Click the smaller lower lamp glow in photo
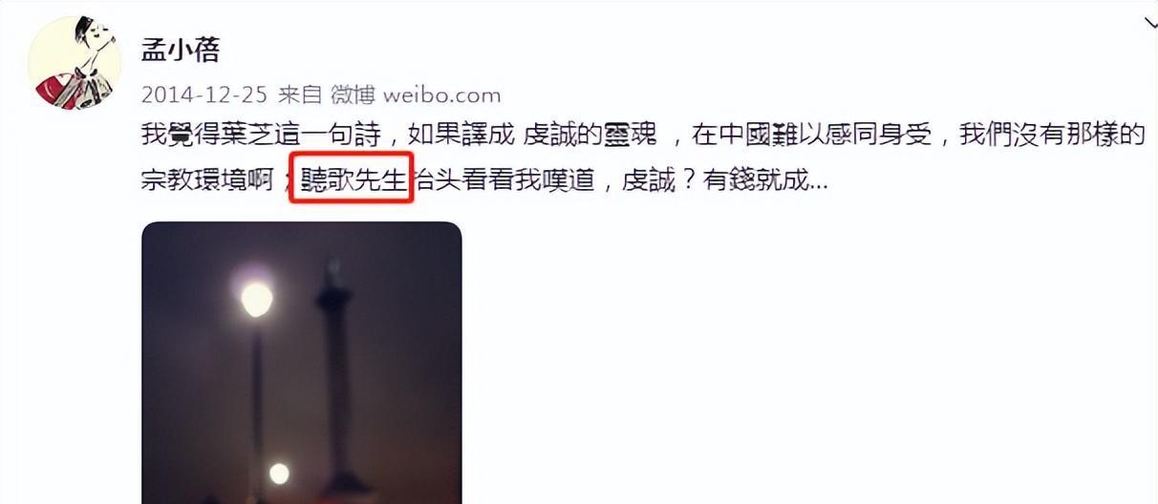Screen dimensions: 1158x504 [x=279, y=472]
